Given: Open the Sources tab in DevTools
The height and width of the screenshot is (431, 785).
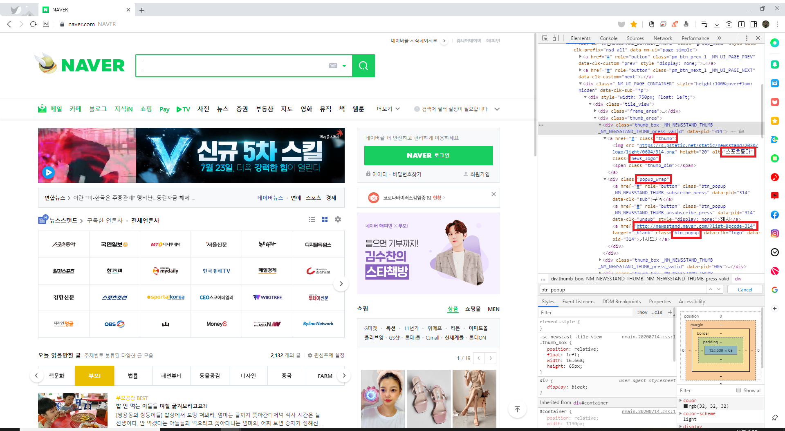Looking at the screenshot, I should [635, 38].
